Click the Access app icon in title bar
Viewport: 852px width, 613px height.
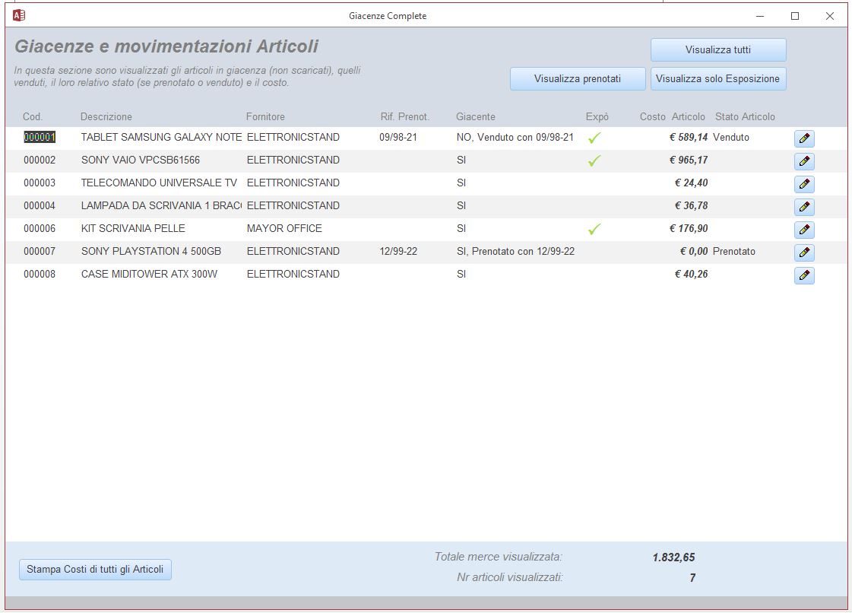(x=19, y=16)
